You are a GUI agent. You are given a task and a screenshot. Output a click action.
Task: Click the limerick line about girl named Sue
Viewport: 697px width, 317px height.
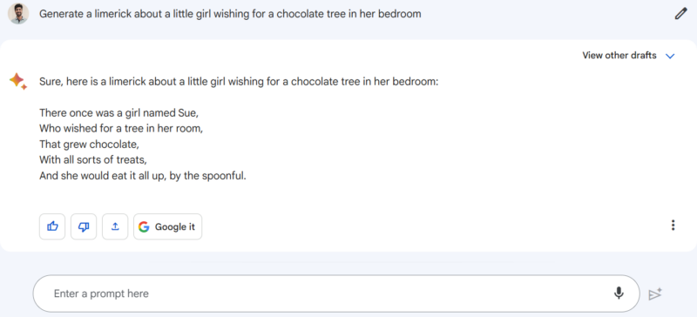(118, 113)
